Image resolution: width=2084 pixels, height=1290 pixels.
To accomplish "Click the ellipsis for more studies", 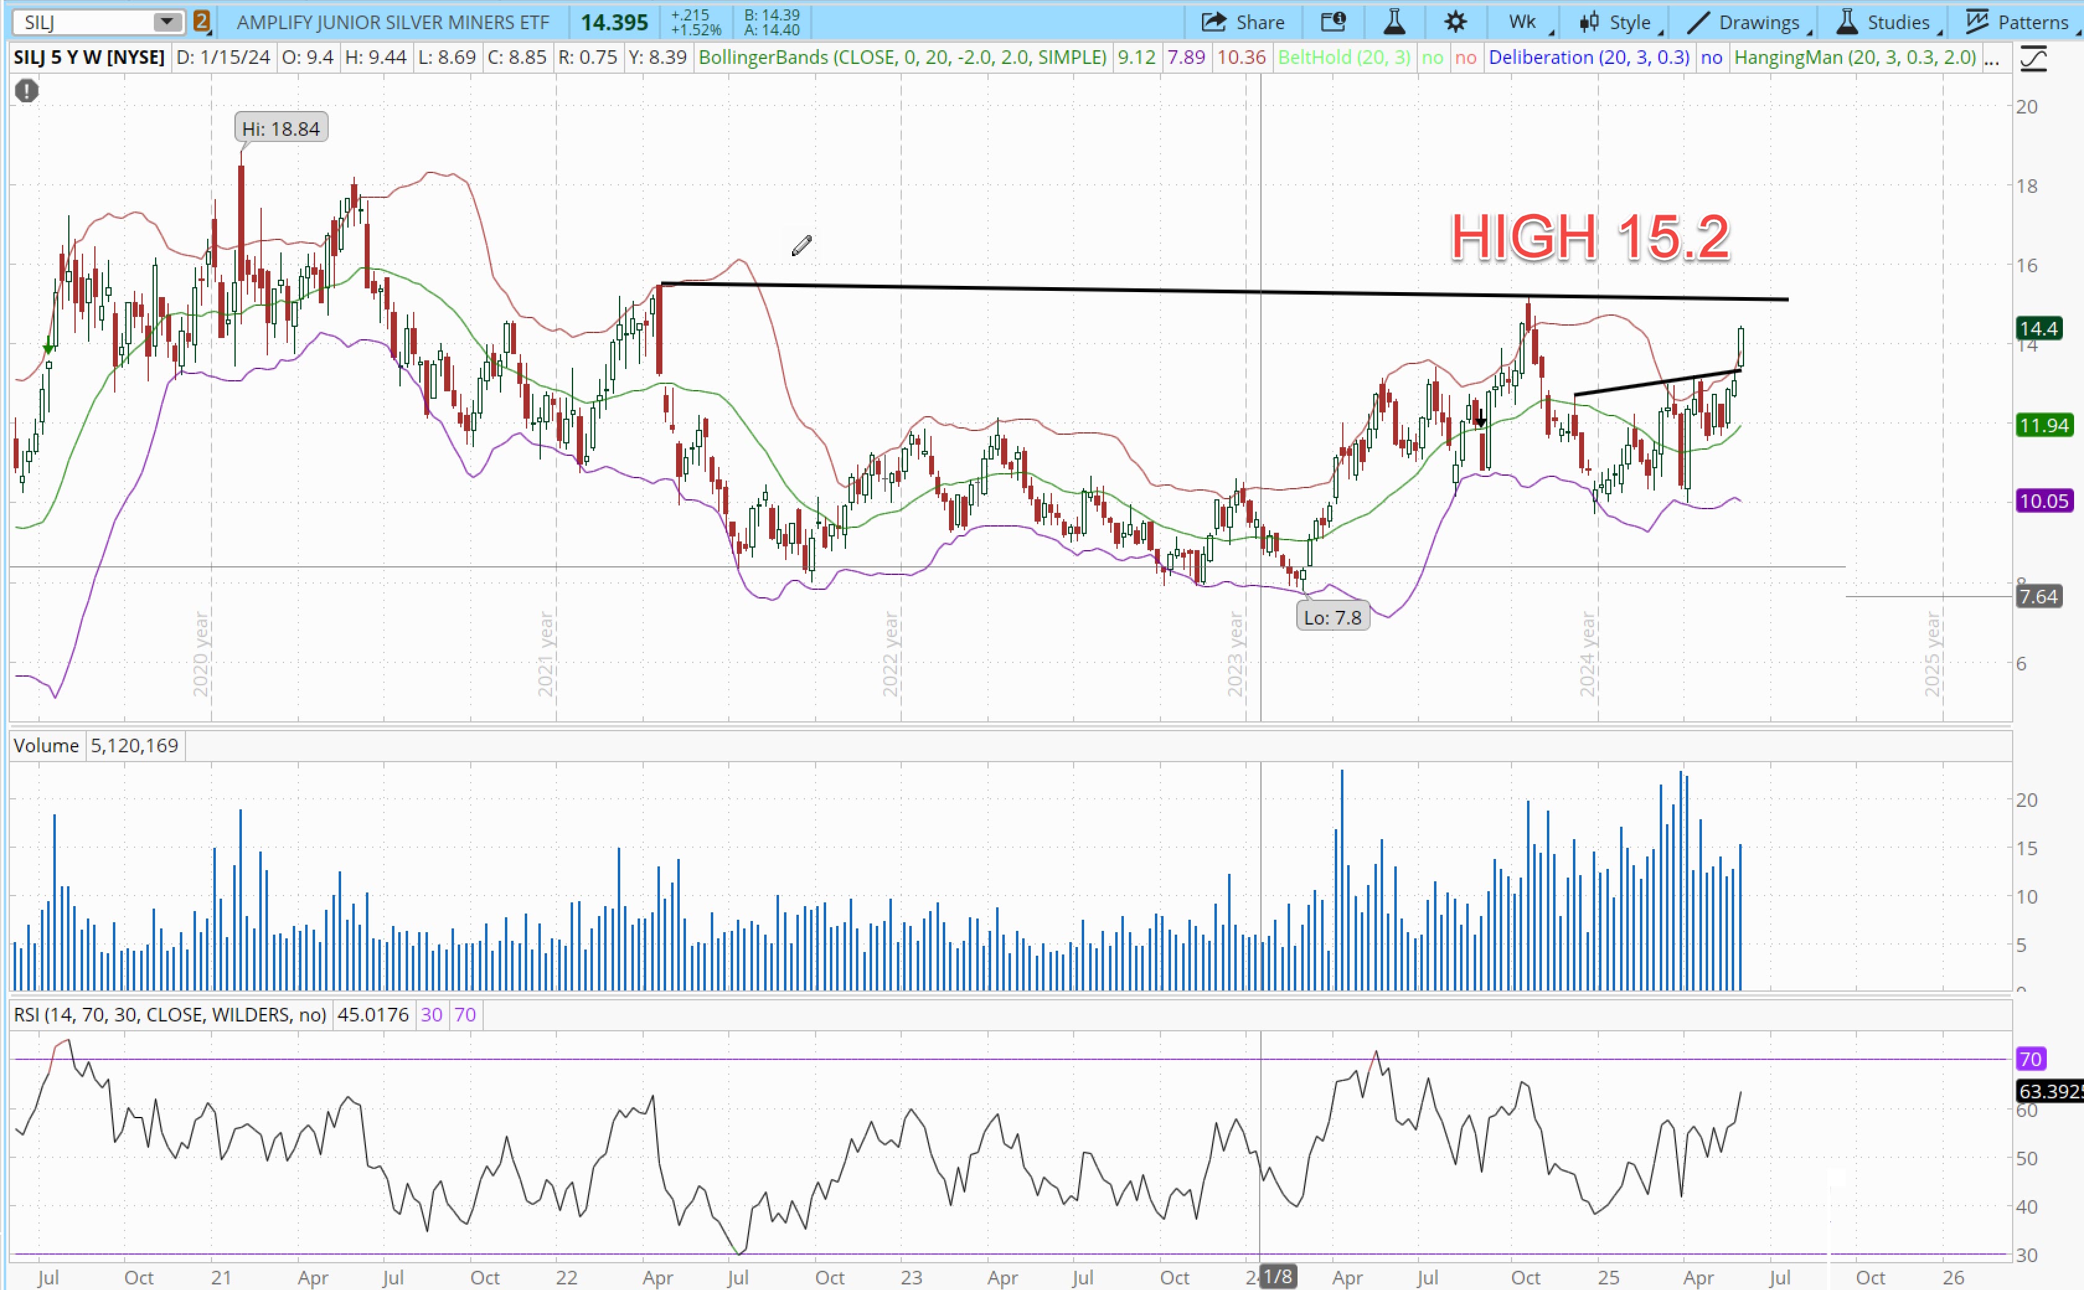I will 1992,58.
